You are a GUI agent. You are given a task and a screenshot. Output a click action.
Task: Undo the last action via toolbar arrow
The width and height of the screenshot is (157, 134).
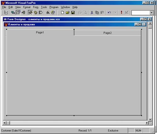click(x=109, y=13)
